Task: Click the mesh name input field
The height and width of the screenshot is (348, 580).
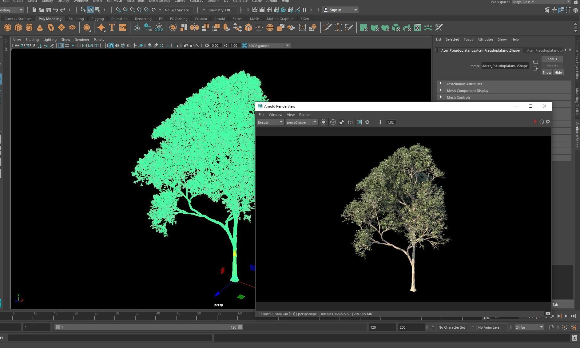Action: pyautogui.click(x=505, y=66)
